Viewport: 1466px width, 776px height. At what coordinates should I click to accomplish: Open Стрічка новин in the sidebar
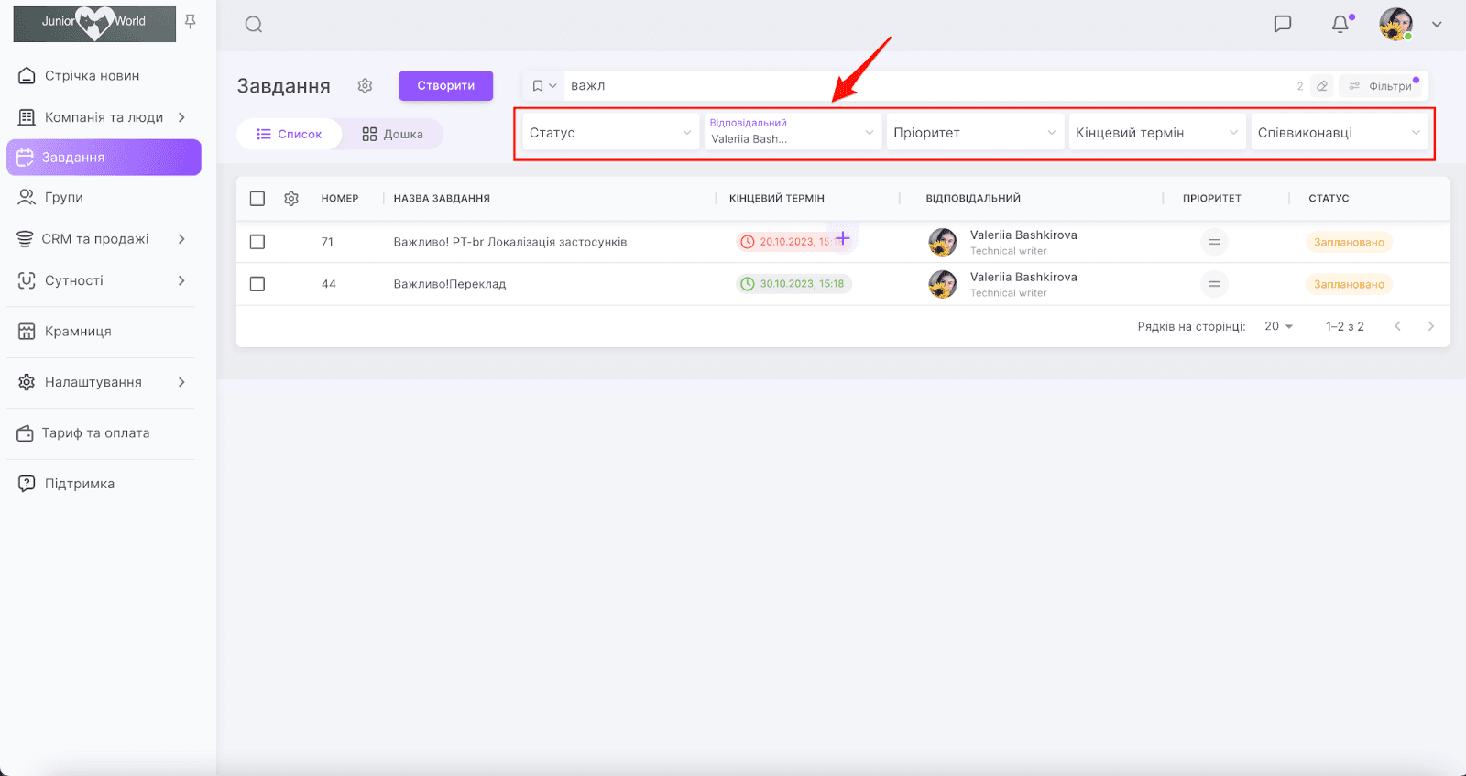coord(92,76)
